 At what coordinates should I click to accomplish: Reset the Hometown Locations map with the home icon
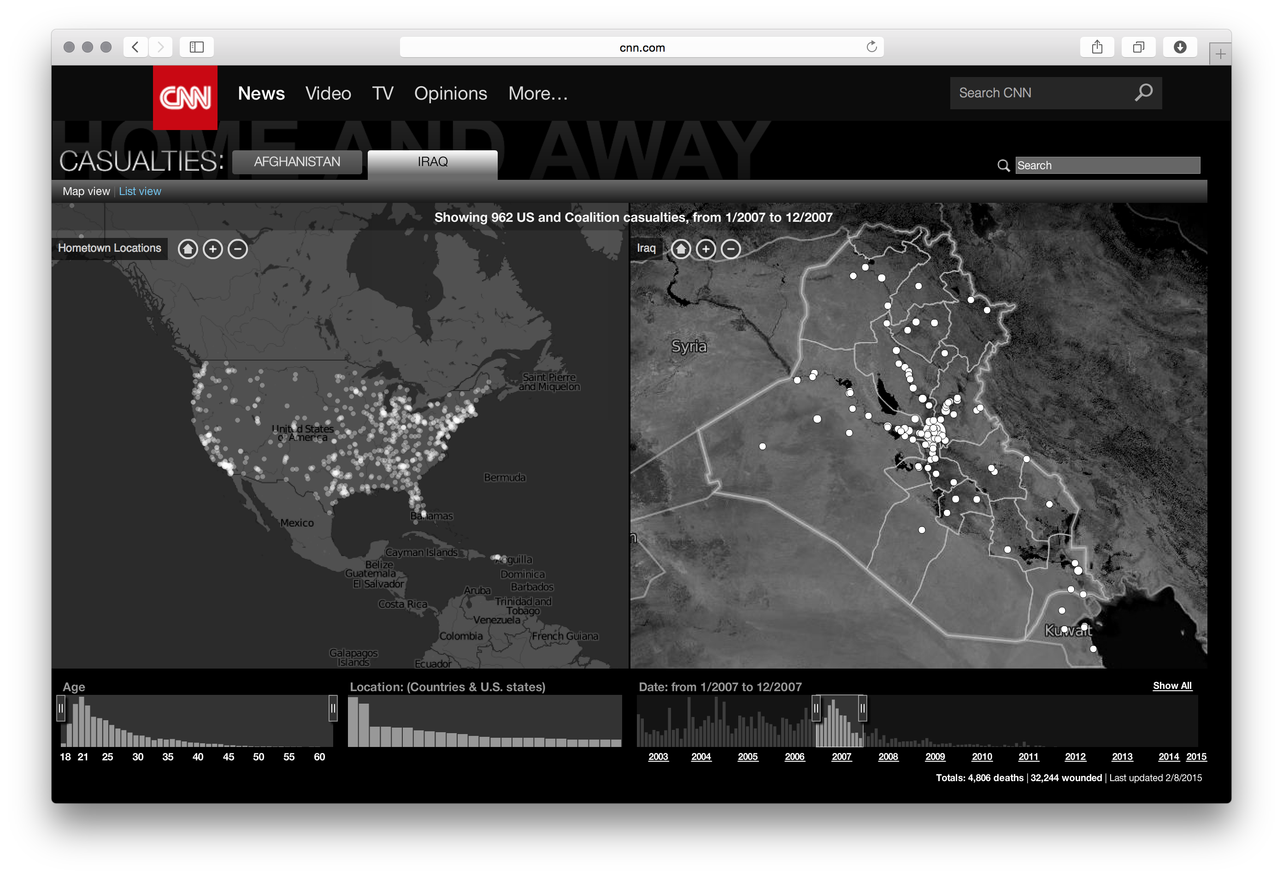click(187, 249)
